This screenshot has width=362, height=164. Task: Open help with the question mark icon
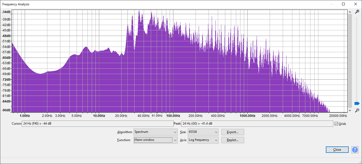[355, 150]
